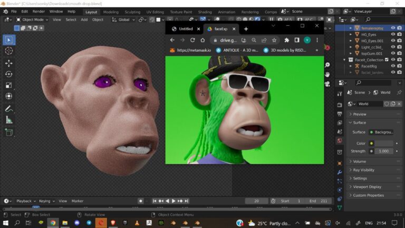Pick the Add Cube tool
This screenshot has height=228, width=405.
[9, 132]
